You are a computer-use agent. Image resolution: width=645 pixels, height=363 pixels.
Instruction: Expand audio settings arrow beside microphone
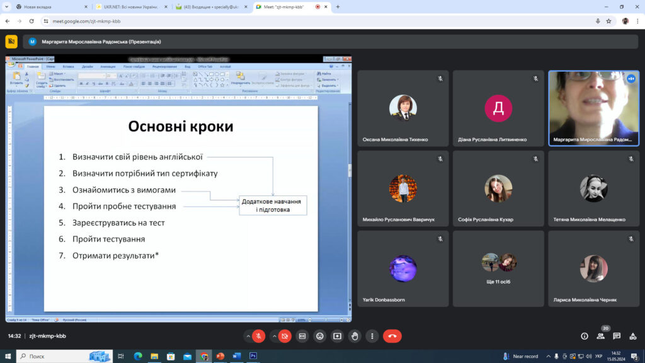pos(248,337)
